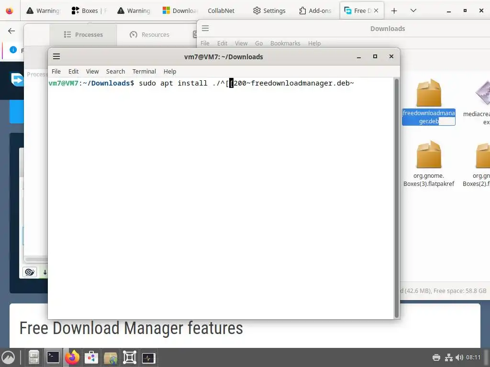This screenshot has width=490, height=367.
Task: Close the Free Download Manager browser tab
Action: 376,11
